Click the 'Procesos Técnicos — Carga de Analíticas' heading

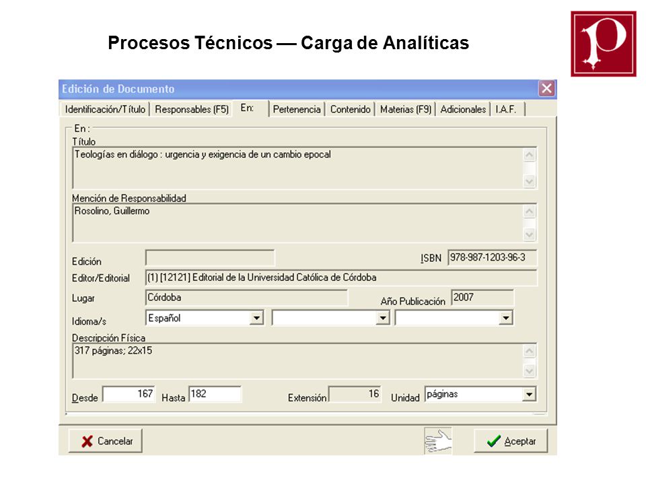(289, 43)
